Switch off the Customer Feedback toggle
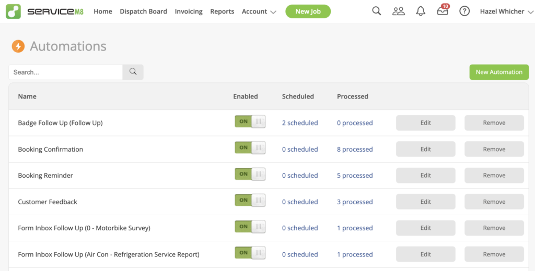This screenshot has height=271, width=535. click(x=250, y=200)
